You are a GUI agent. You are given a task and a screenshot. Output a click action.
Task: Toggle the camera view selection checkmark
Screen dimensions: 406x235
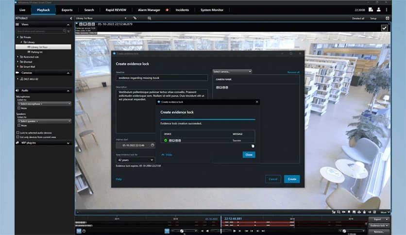point(385,28)
